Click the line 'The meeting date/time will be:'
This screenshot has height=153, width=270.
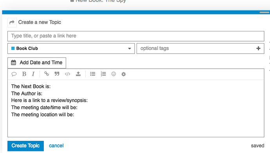pyautogui.click(x=45, y=107)
